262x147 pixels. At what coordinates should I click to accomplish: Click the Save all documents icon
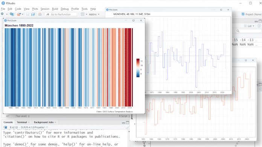pyautogui.click(x=33, y=14)
